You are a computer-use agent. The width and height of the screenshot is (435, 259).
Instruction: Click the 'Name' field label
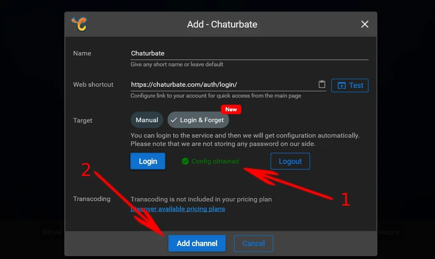pyautogui.click(x=82, y=53)
